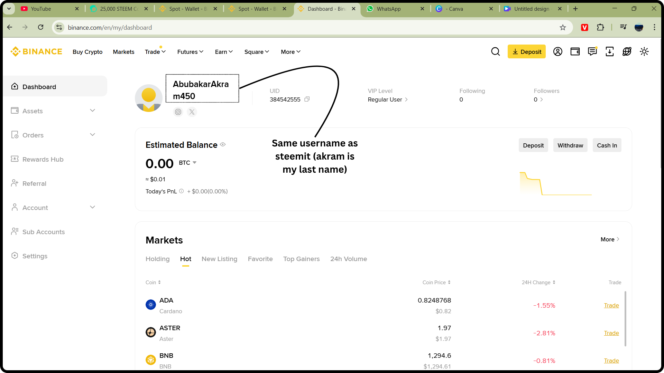This screenshot has width=664, height=373.
Task: Sort by Coin Price column
Action: [436, 283]
